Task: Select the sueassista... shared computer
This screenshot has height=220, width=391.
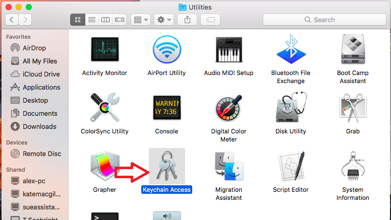Action: (x=35, y=207)
